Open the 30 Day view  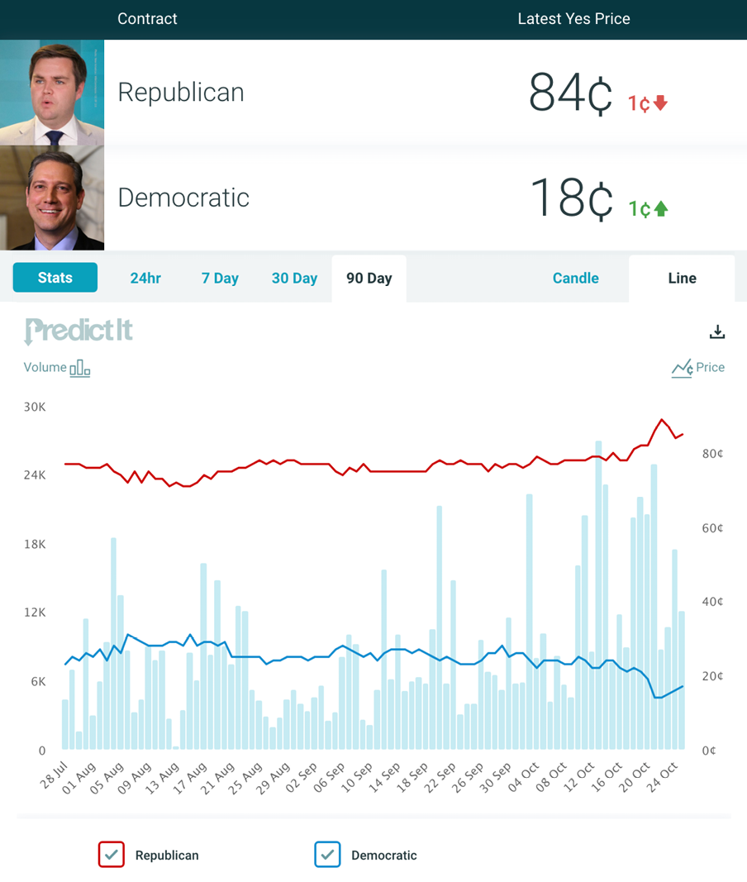pos(294,279)
